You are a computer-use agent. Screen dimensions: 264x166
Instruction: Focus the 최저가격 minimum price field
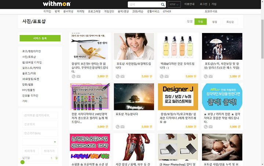point(30,151)
